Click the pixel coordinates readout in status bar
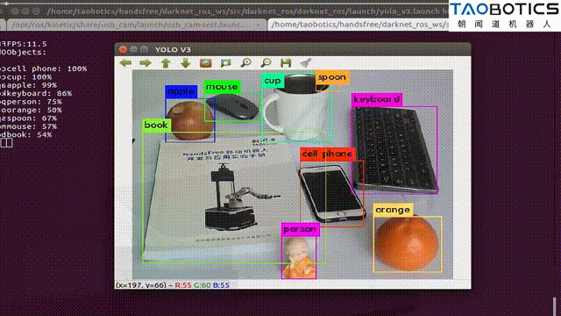 coord(141,285)
